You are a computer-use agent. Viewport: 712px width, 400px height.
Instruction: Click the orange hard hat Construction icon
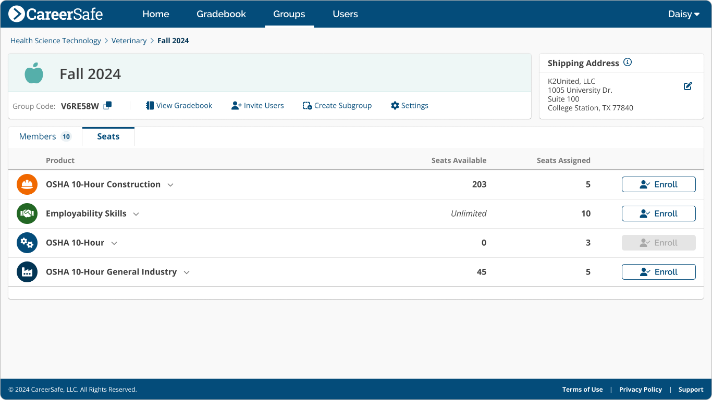27,184
